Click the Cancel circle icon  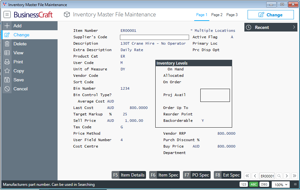[7, 89]
